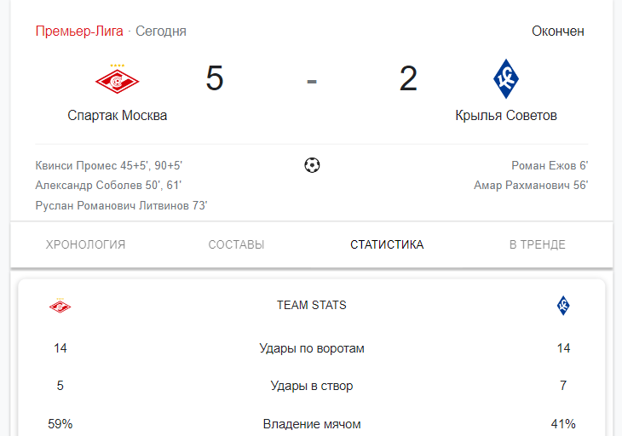Click the Крылья Советов team name
Image resolution: width=622 pixels, height=436 pixels.
pos(506,115)
